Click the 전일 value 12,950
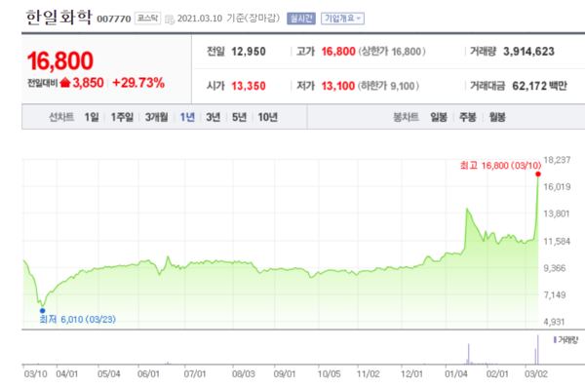The height and width of the screenshot is (389, 585). tap(249, 52)
